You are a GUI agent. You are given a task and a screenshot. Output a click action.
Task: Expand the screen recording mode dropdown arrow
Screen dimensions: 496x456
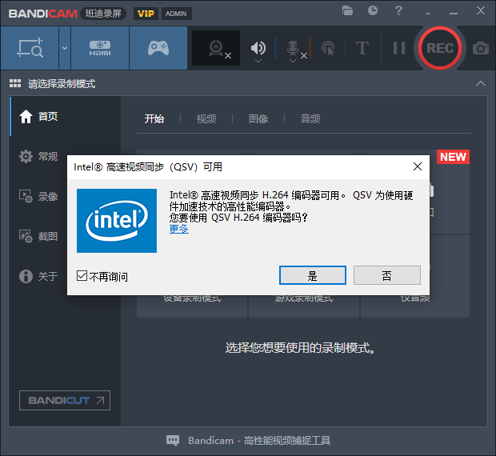[x=64, y=48]
